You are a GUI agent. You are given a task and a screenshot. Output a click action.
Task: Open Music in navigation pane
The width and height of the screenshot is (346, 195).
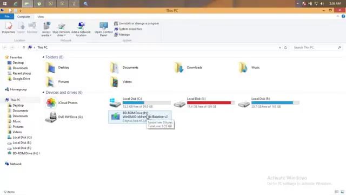pos(17,121)
